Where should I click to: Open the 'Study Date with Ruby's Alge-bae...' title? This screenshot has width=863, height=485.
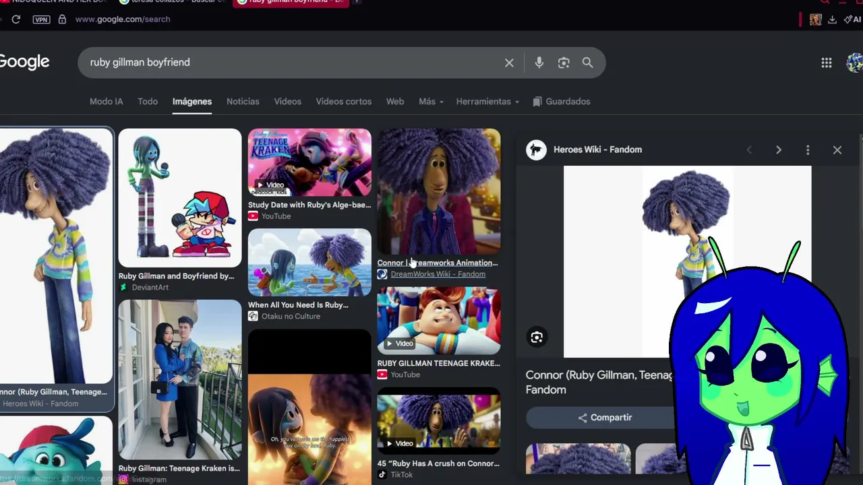tap(309, 205)
